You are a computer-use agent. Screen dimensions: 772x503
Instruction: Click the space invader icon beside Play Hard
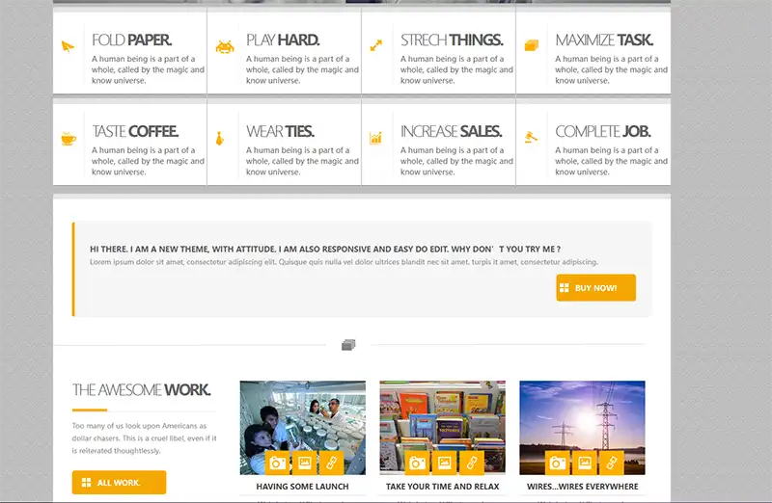223,45
